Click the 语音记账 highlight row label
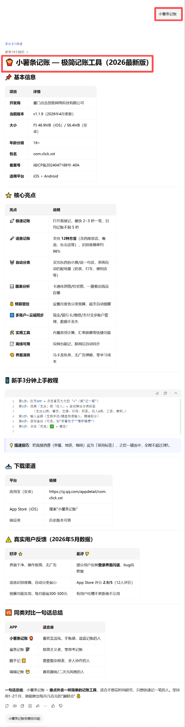The image size is (185, 727). 20,239
